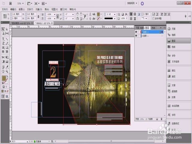Screen dimensions: 192x144
Task: Select the Eyedropper tool
Action: (x=7, y=67)
